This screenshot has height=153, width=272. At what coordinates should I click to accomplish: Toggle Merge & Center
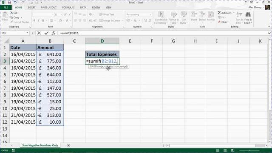coord(110,20)
